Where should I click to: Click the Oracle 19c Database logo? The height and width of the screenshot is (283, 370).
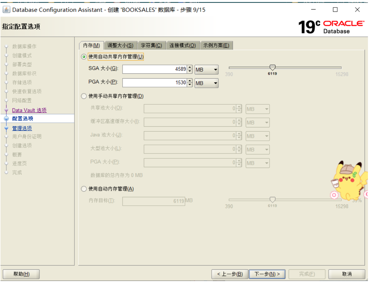331,27
